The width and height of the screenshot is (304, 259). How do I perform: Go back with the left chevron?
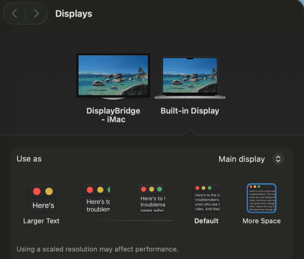pyautogui.click(x=14, y=14)
